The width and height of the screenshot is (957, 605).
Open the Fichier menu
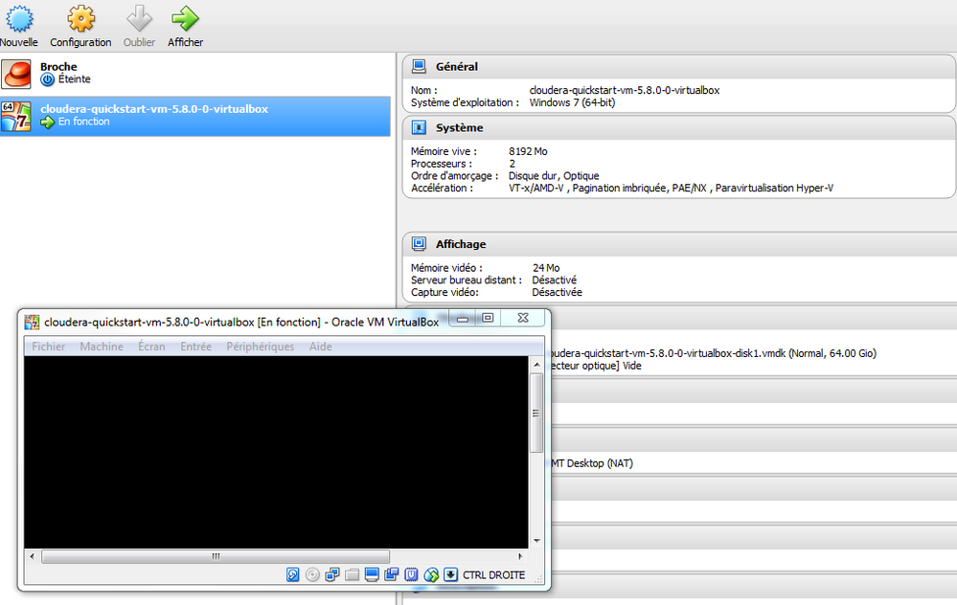pyautogui.click(x=48, y=347)
